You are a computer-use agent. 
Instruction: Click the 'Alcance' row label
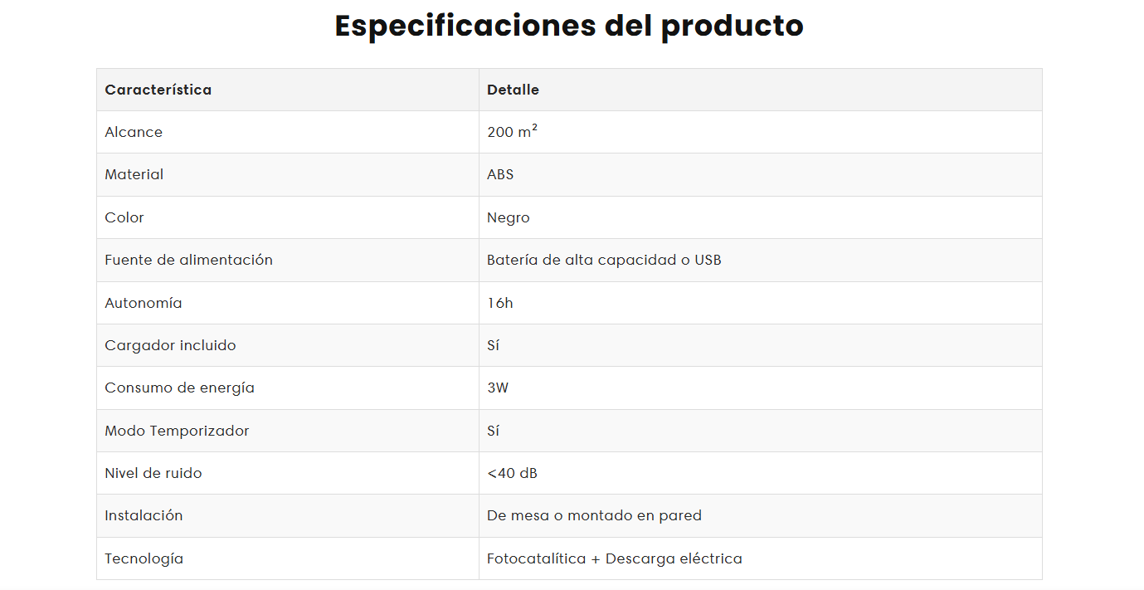134,132
